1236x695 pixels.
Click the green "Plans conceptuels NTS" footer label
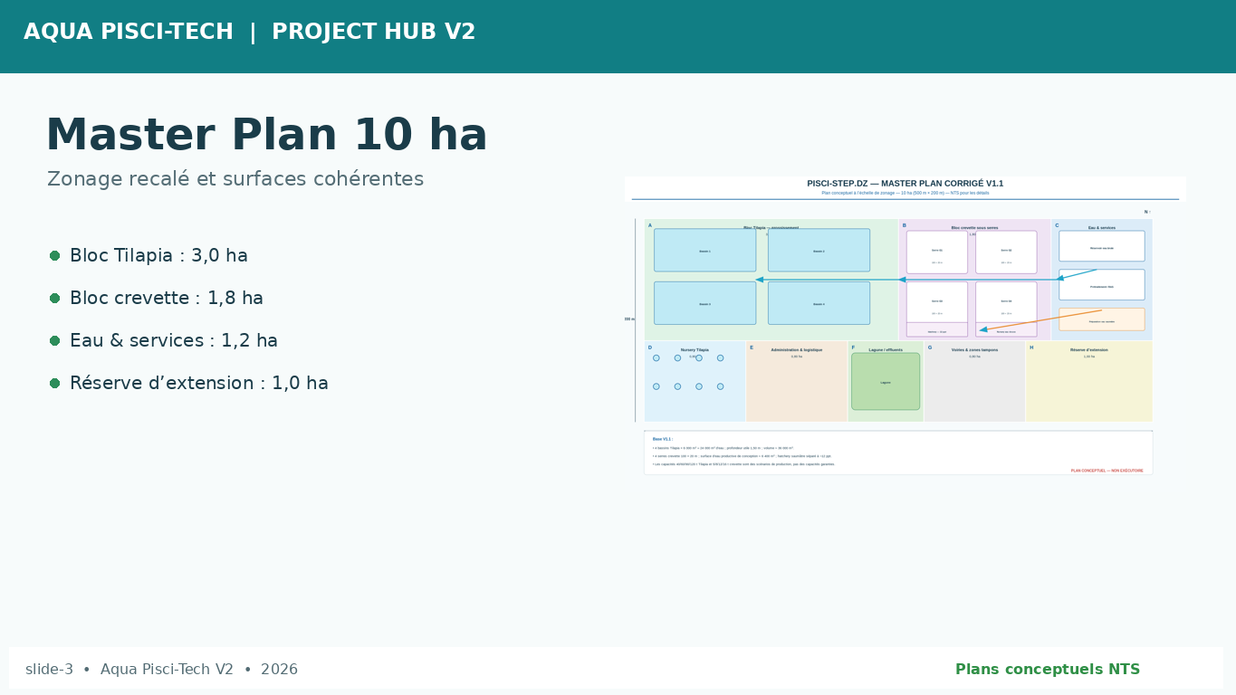pyautogui.click(x=1048, y=670)
